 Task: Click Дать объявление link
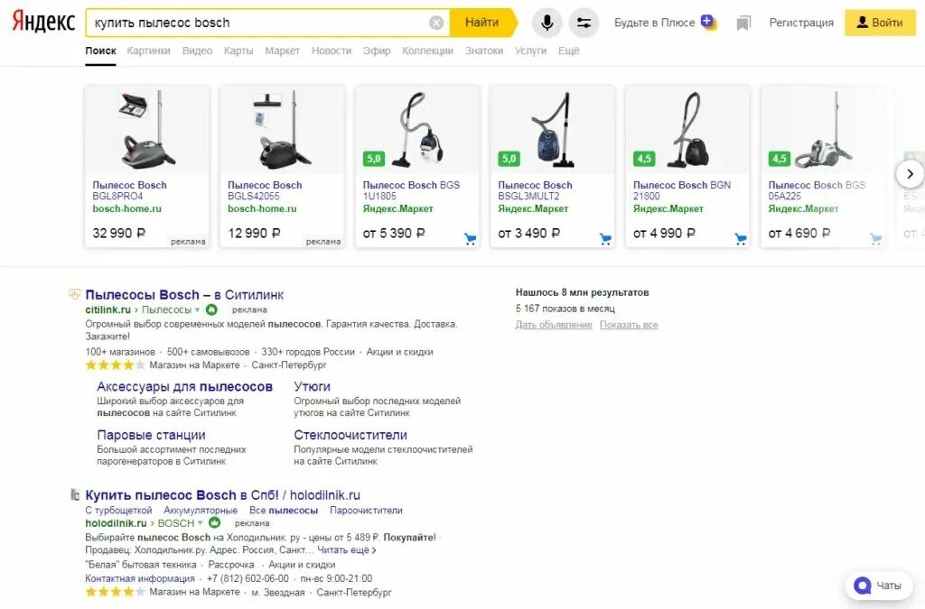(x=554, y=325)
